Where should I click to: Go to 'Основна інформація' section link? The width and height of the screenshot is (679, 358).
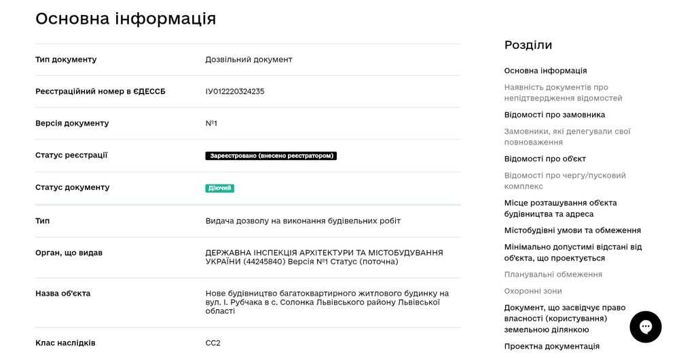click(x=545, y=71)
